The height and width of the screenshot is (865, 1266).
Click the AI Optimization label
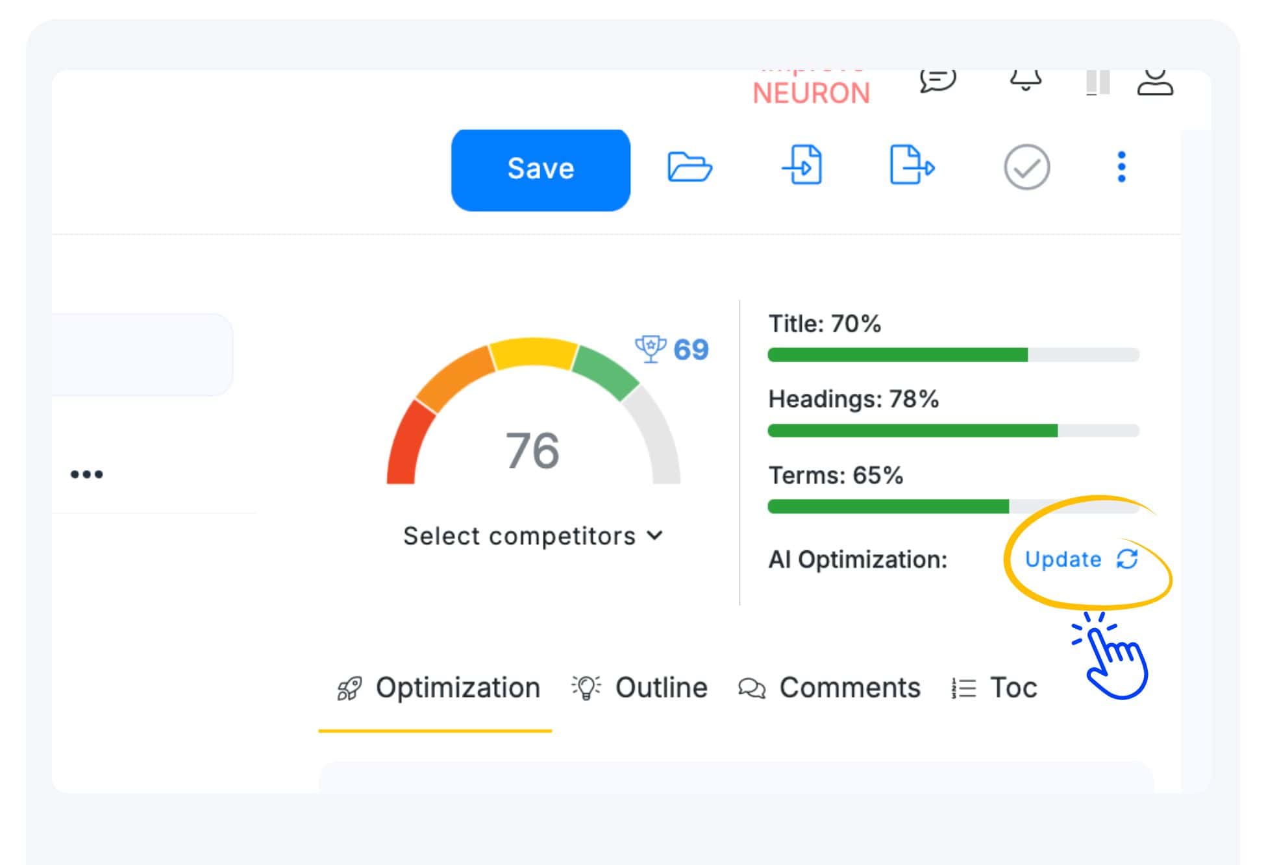coord(858,559)
